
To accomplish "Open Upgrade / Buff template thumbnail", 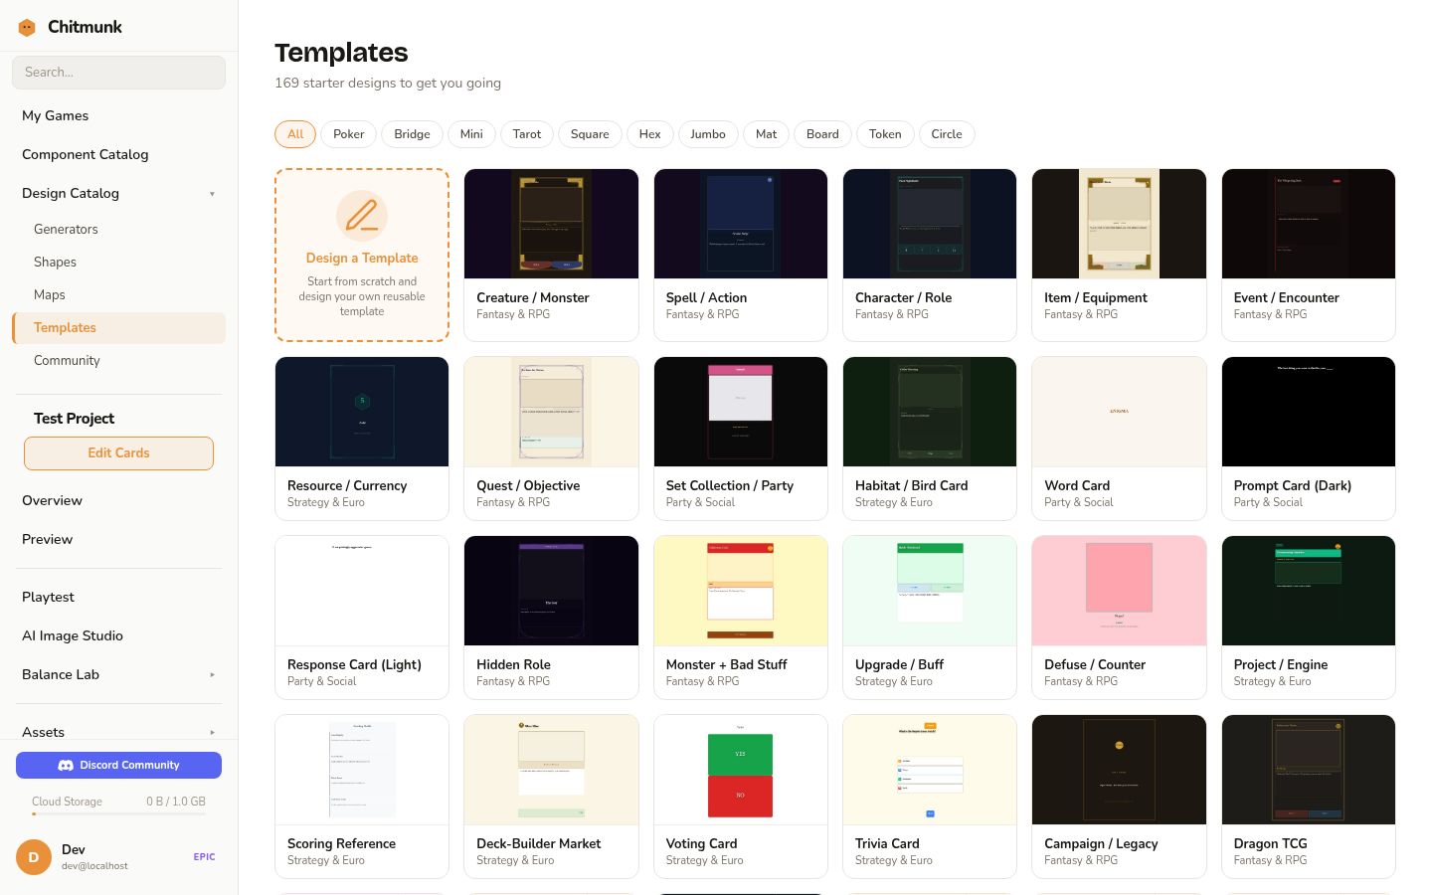I will [x=930, y=591].
